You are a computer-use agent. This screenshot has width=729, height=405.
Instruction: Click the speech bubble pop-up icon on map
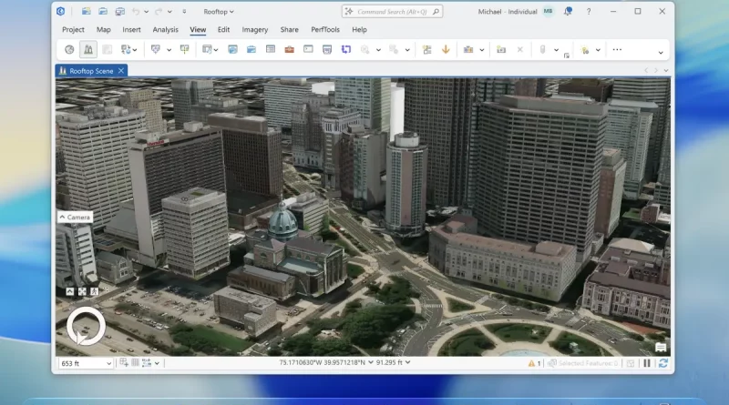coord(661,348)
